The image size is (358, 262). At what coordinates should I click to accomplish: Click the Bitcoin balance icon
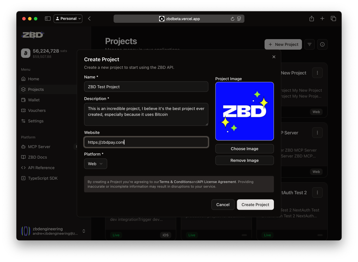[x=26, y=53]
